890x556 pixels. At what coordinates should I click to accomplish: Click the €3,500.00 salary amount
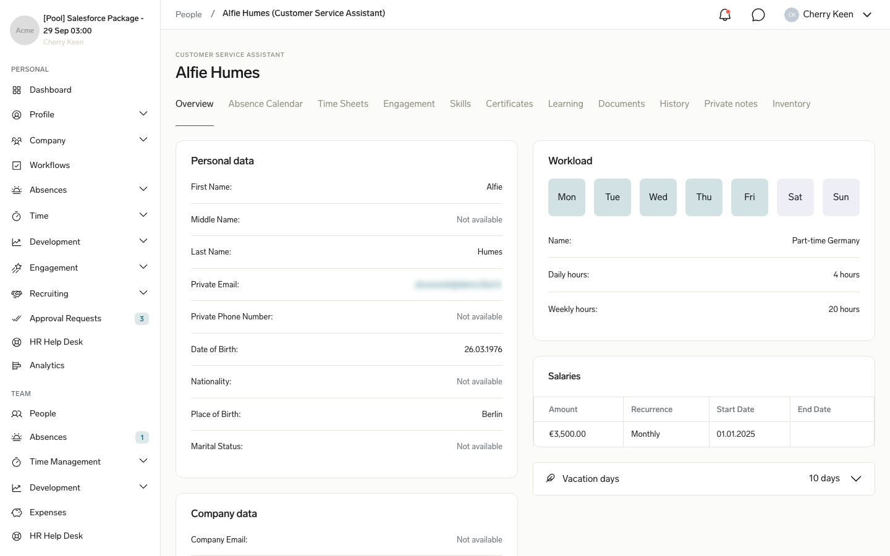[x=567, y=434]
